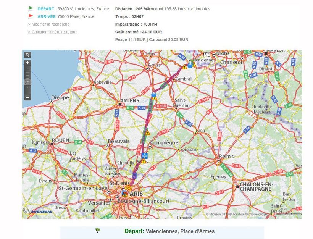Click the Reims city marker on map
This screenshot has width=313, height=239.
(218, 161)
